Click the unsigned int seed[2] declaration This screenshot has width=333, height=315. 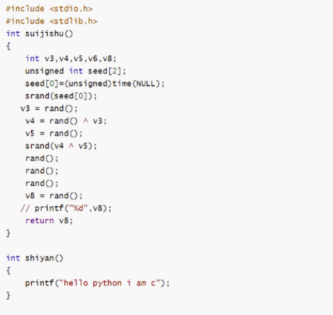[x=76, y=71]
